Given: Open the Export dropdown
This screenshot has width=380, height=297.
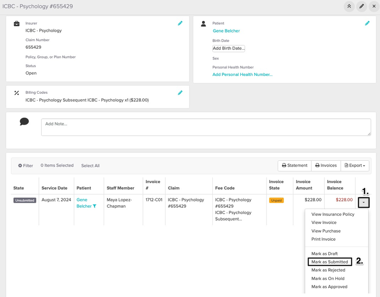Looking at the screenshot, I should coord(355,166).
